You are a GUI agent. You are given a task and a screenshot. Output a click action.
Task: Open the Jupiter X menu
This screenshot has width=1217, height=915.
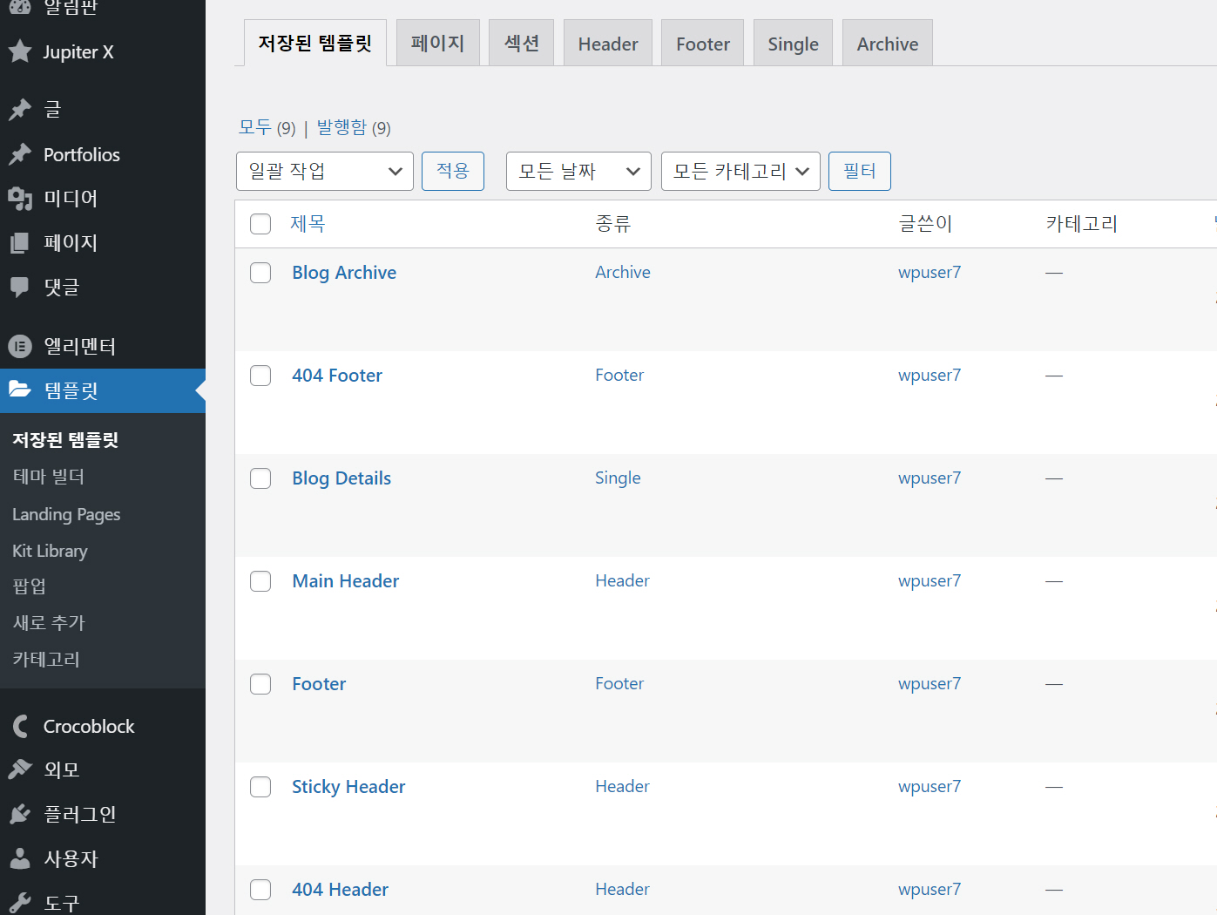(21, 51)
